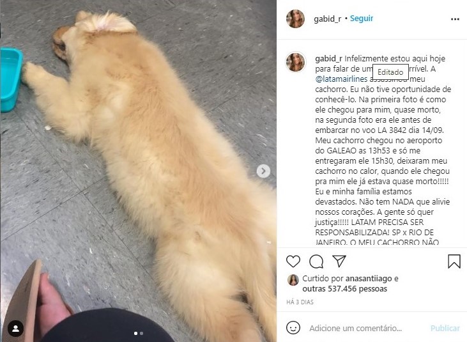Follow gabid_r using the Seguir link

coord(361,19)
